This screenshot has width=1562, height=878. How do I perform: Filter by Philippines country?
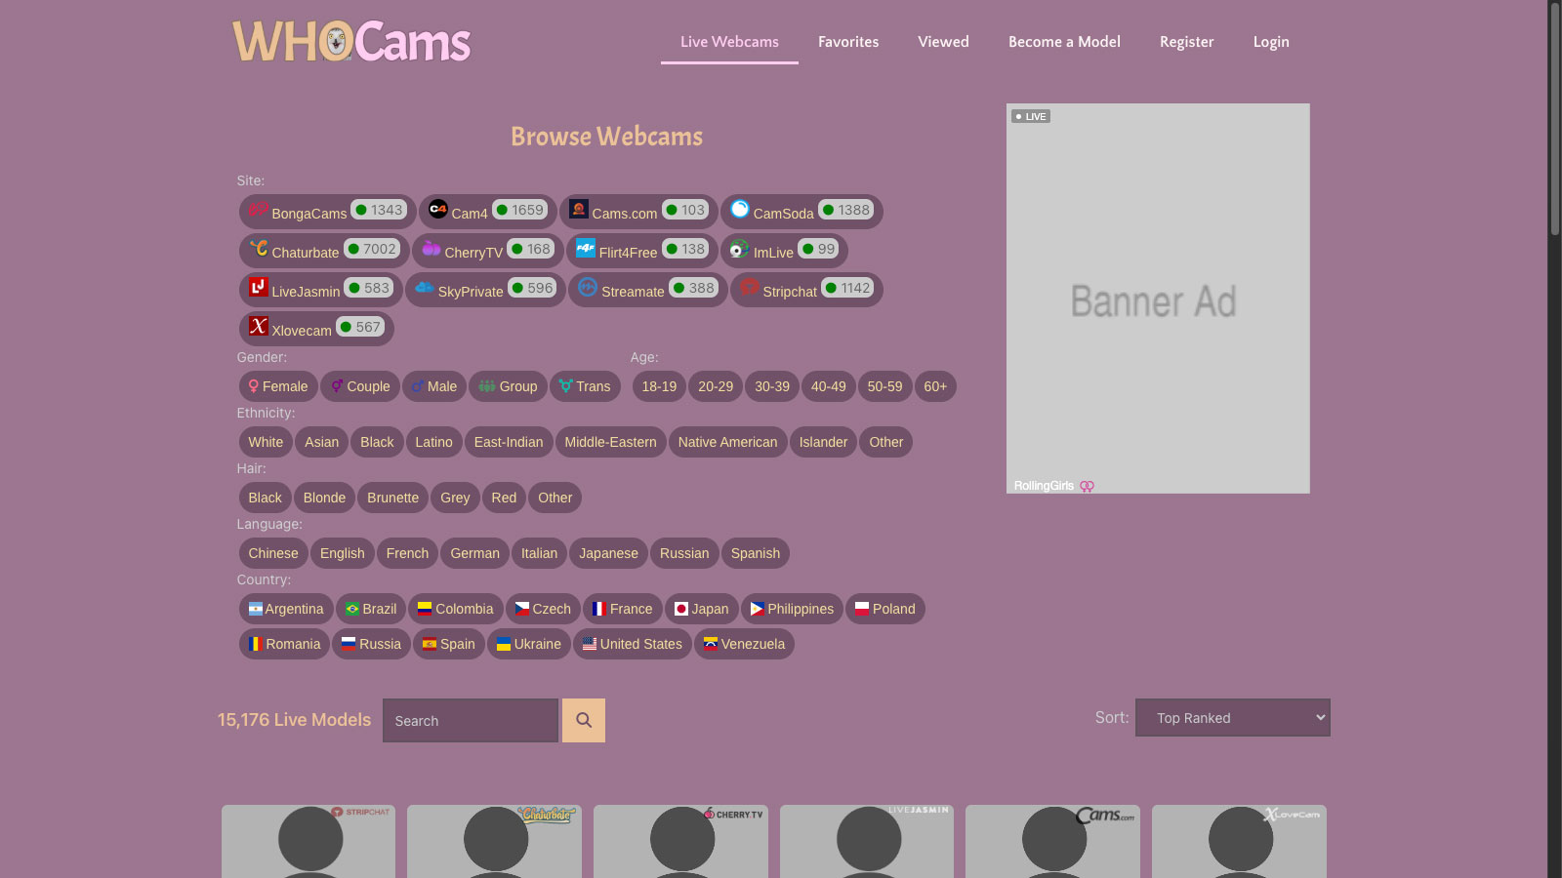pyautogui.click(x=792, y=609)
